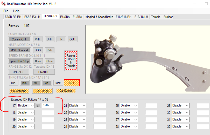Image resolution: width=210 pixels, height=135 pixels.
Task: Click the Cal Antenna button
Action: (x=19, y=91)
